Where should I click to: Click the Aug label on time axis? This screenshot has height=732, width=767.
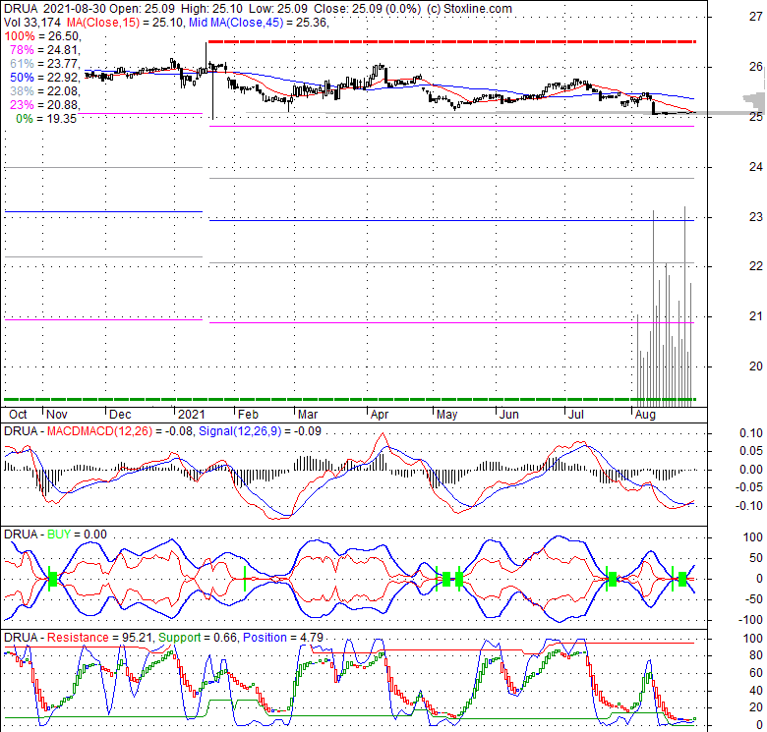point(645,415)
